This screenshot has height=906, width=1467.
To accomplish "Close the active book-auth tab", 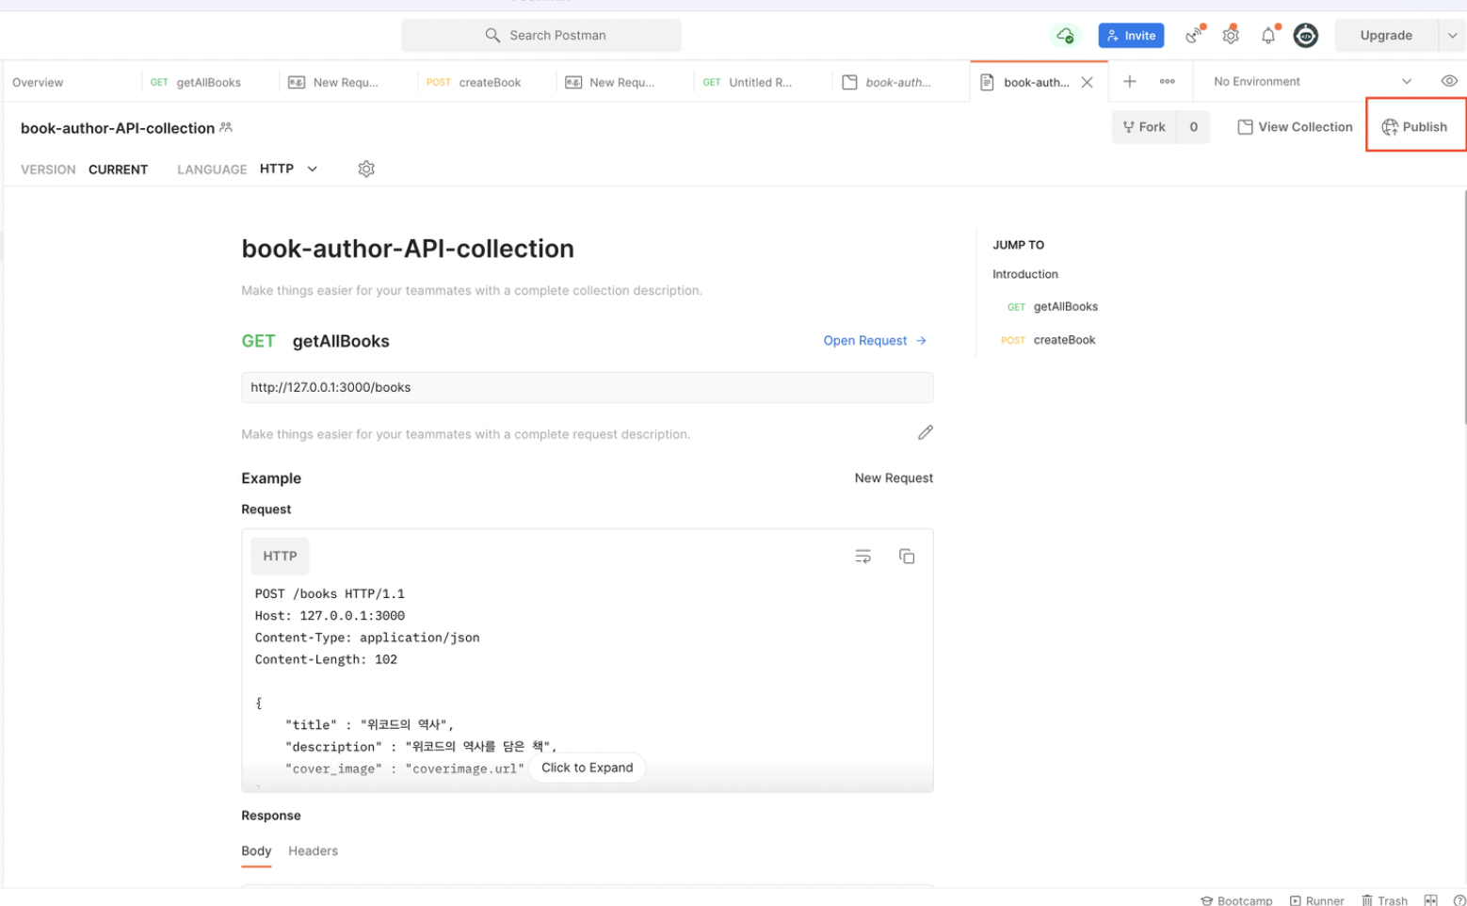I will pos(1087,82).
